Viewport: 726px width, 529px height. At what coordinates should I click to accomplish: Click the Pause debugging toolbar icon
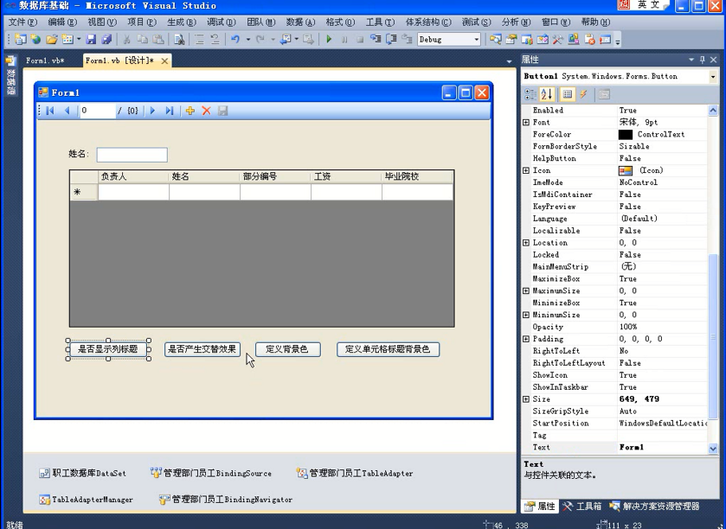coord(344,40)
